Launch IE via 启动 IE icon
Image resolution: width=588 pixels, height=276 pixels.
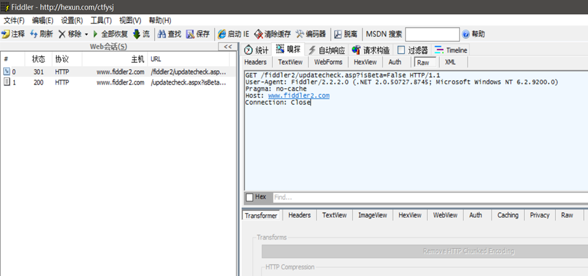[x=222, y=35]
